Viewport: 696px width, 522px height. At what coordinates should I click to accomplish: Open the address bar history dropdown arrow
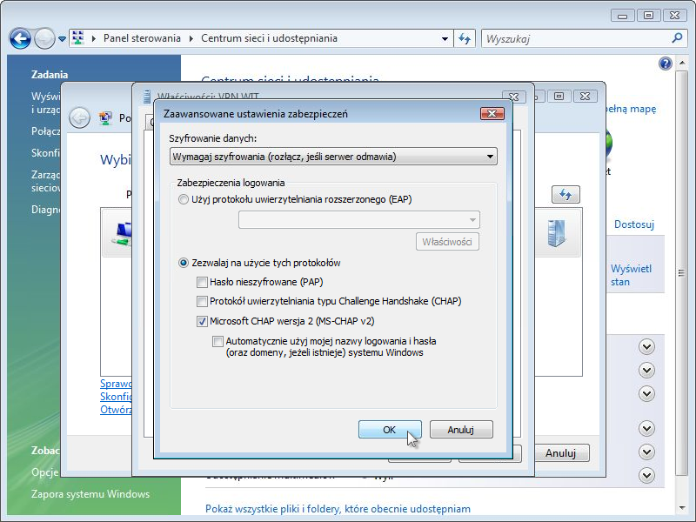click(445, 38)
